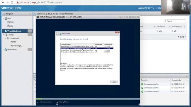
Task: Open the Completed column dropdown arrow
Action: 188,80
